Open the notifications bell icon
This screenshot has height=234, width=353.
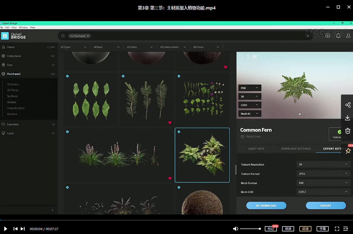(x=338, y=36)
